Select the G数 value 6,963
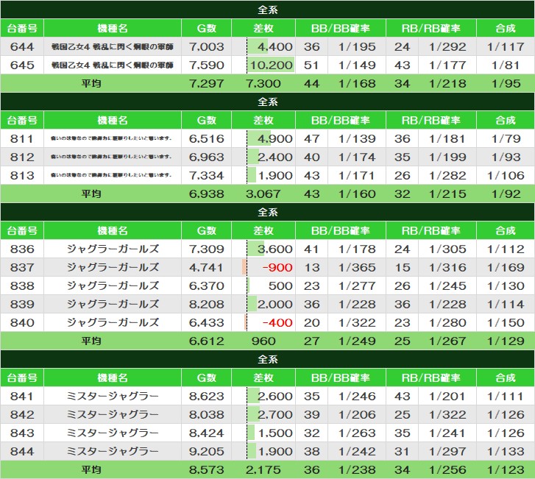The width and height of the screenshot is (535, 479). 207,157
